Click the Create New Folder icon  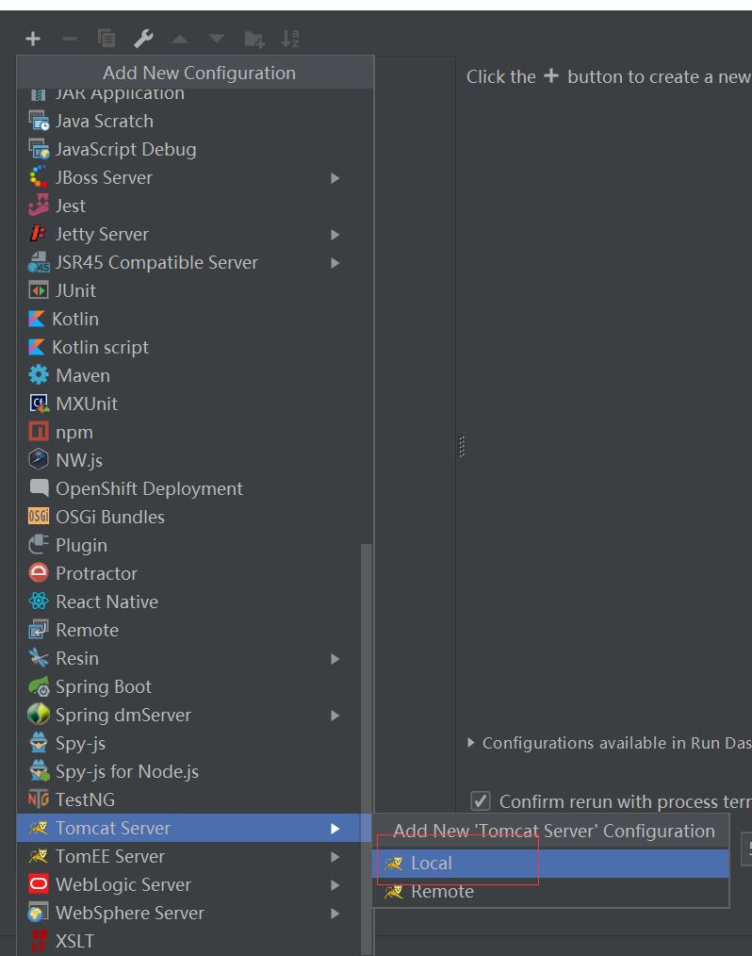[253, 40]
